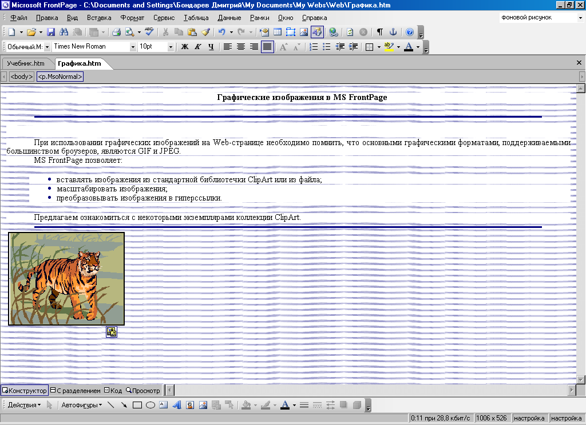Click the Preview in Browser icon

click(x=130, y=32)
